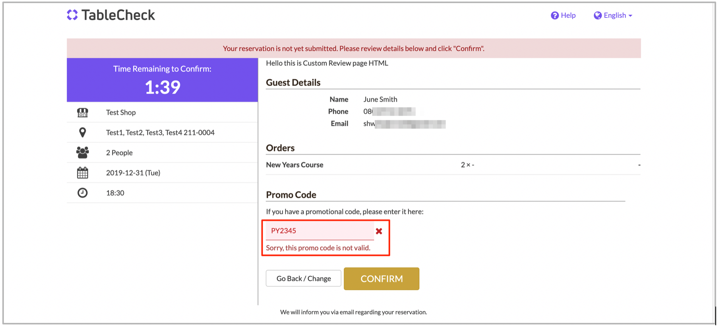Click the clock time icon
Viewport: 720px width, 326px height.
[x=83, y=193]
